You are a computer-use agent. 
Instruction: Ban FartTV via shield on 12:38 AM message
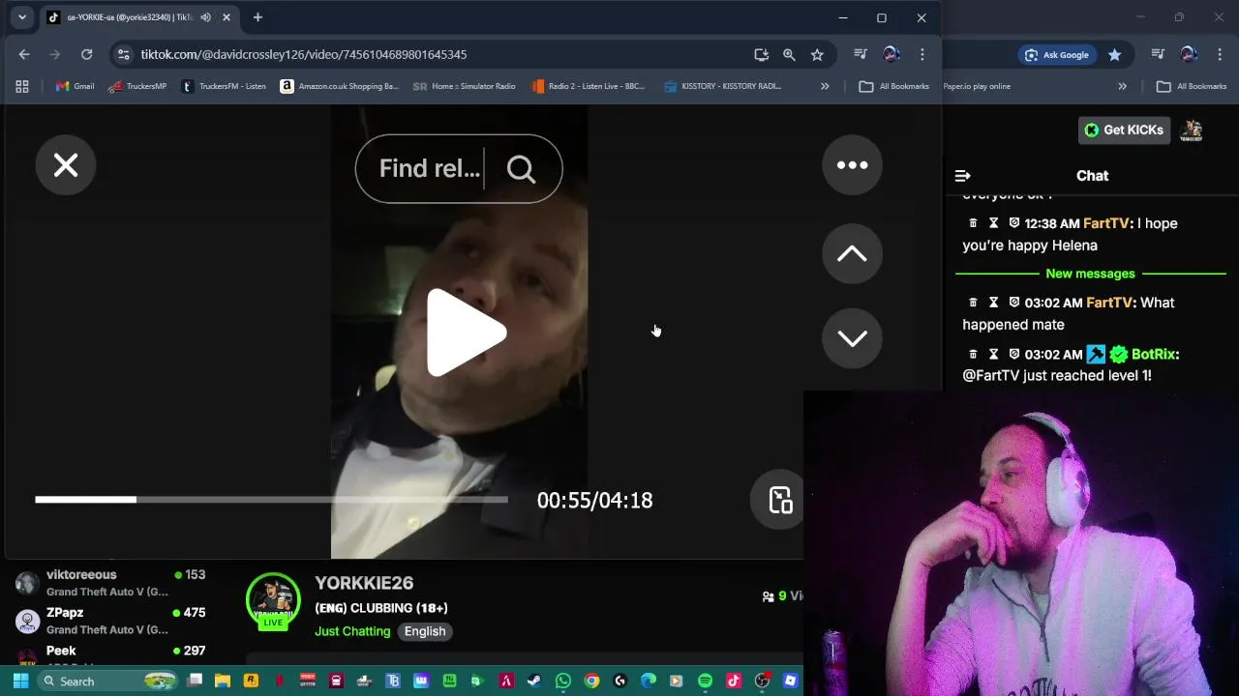click(1013, 223)
